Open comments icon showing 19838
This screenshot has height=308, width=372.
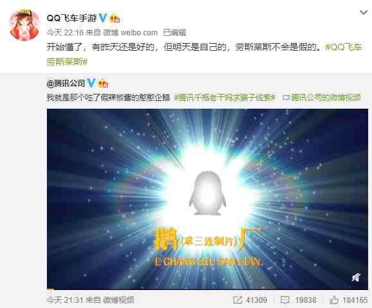(x=298, y=300)
